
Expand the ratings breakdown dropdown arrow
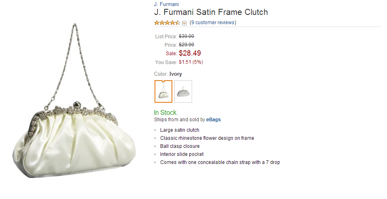pyautogui.click(x=184, y=23)
